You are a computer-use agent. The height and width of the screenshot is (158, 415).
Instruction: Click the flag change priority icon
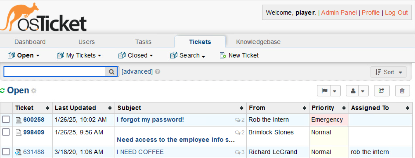click(x=324, y=91)
